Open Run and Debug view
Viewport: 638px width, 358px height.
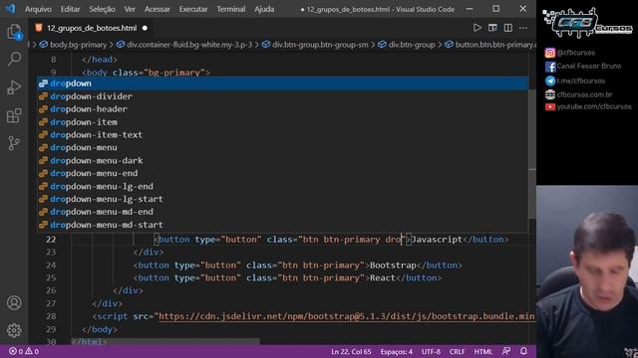click(x=14, y=88)
